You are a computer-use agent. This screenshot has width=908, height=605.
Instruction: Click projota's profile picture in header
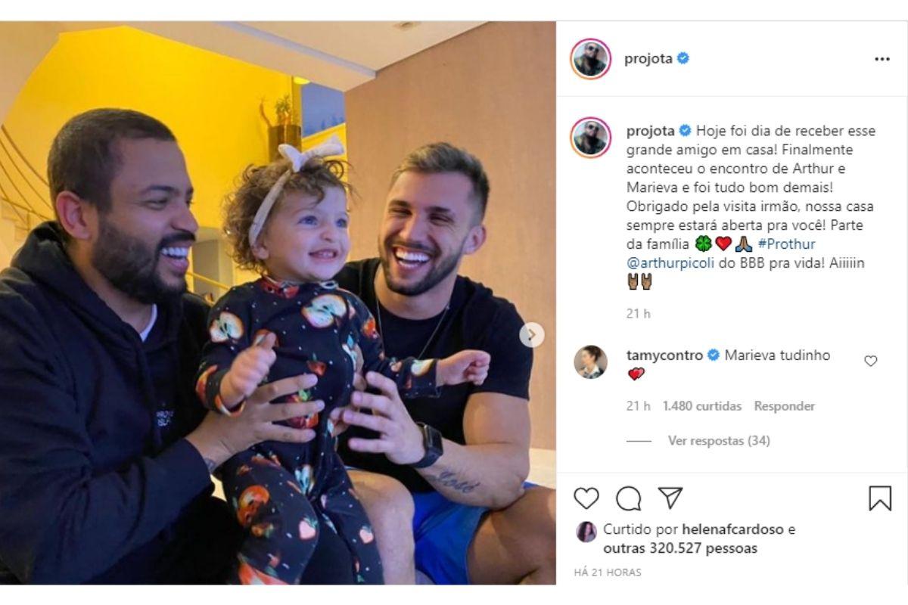point(590,59)
